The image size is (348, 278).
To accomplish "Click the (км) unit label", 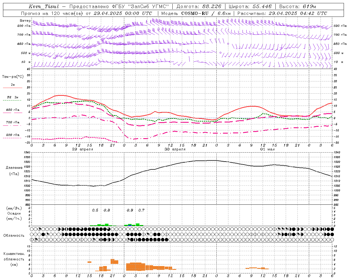I will [x=14, y=264].
